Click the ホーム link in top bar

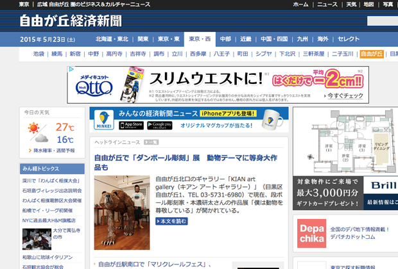tap(300, 4)
